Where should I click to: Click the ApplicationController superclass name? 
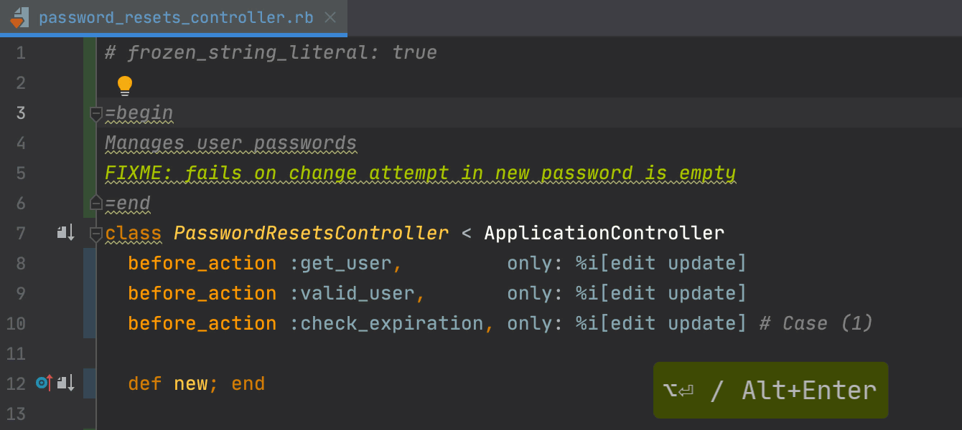[x=604, y=233]
